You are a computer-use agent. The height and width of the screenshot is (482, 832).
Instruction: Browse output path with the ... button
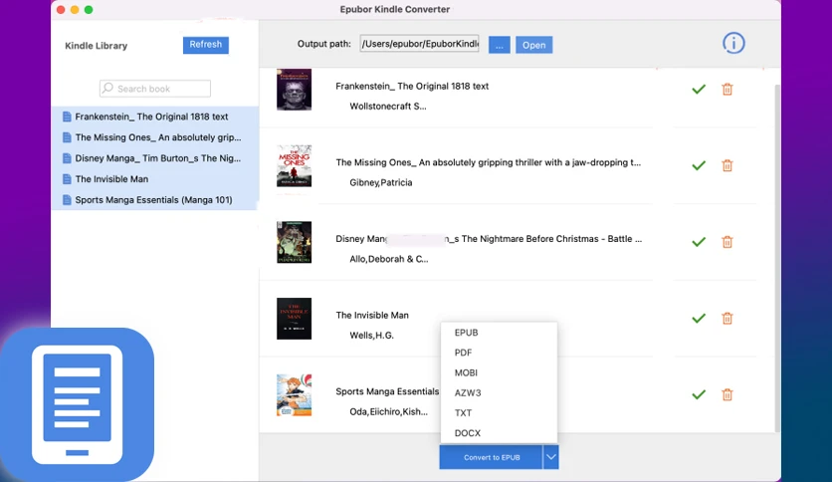coord(500,45)
